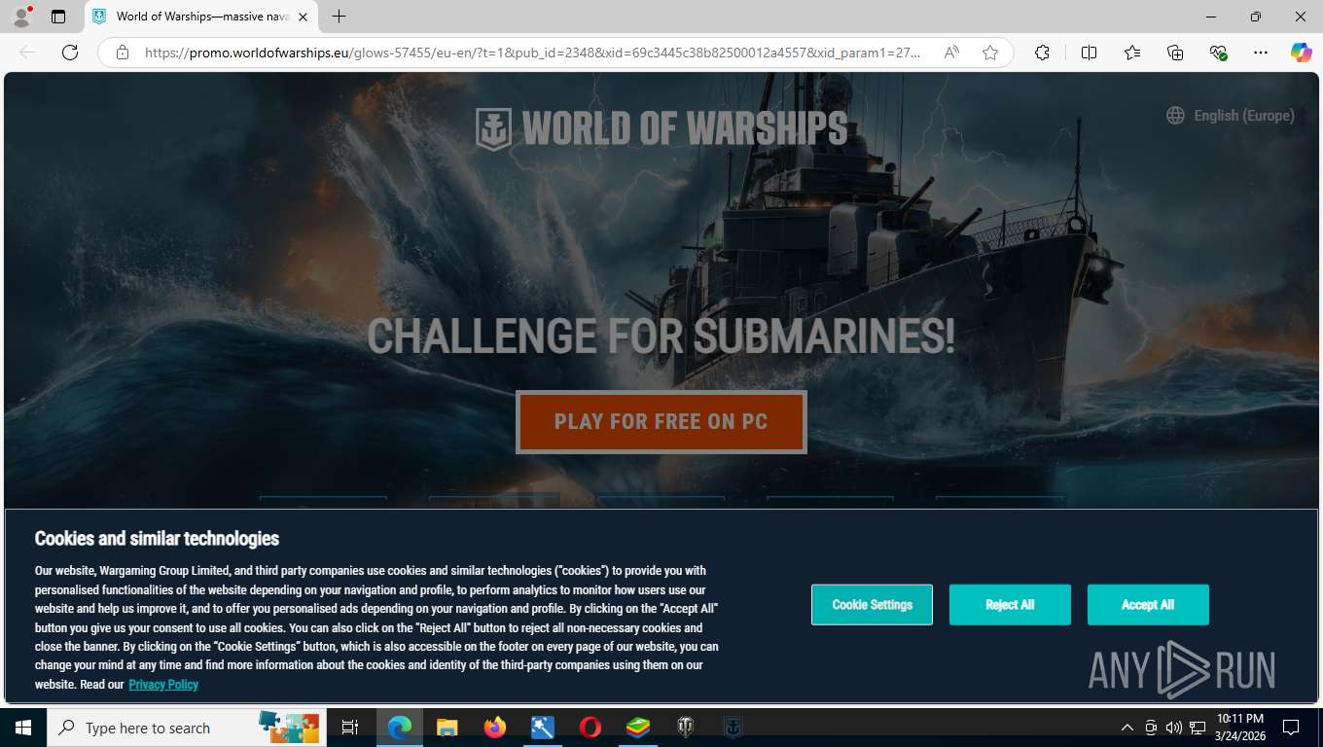
Task: Open the volume speaker tray icon
Action: tap(1173, 728)
